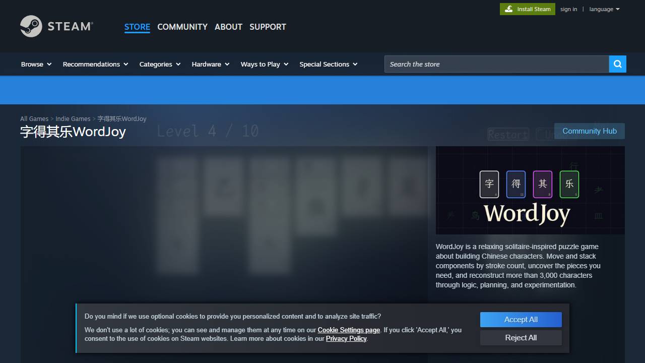The width and height of the screenshot is (645, 363).
Task: Expand the Ways to Play menu
Action: (265, 64)
